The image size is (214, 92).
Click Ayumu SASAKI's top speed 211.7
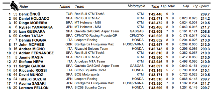click(x=205, y=83)
